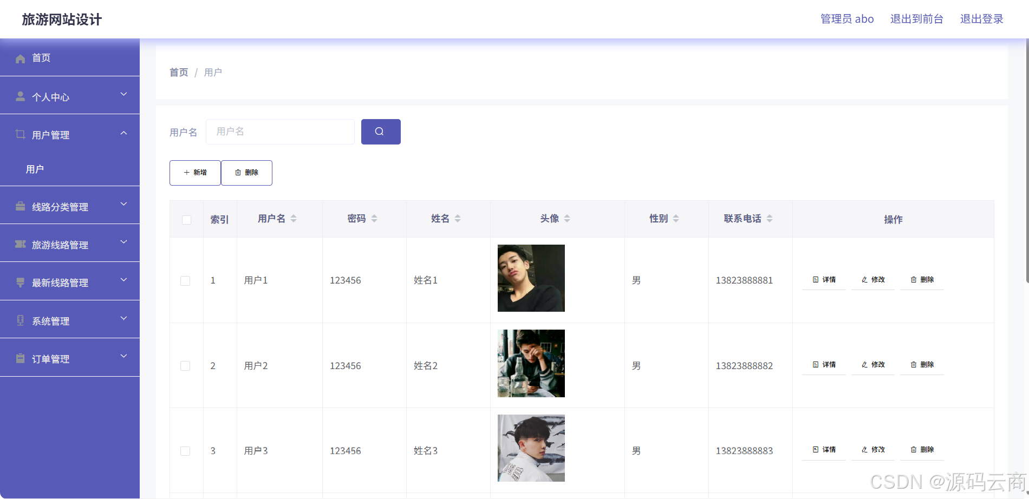Click 删除 for 用户2 row
Image resolution: width=1029 pixels, height=499 pixels.
pos(922,365)
